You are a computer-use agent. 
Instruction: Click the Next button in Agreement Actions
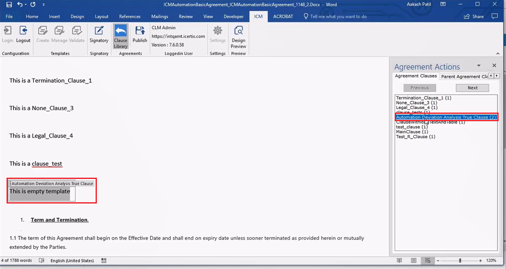click(x=472, y=88)
